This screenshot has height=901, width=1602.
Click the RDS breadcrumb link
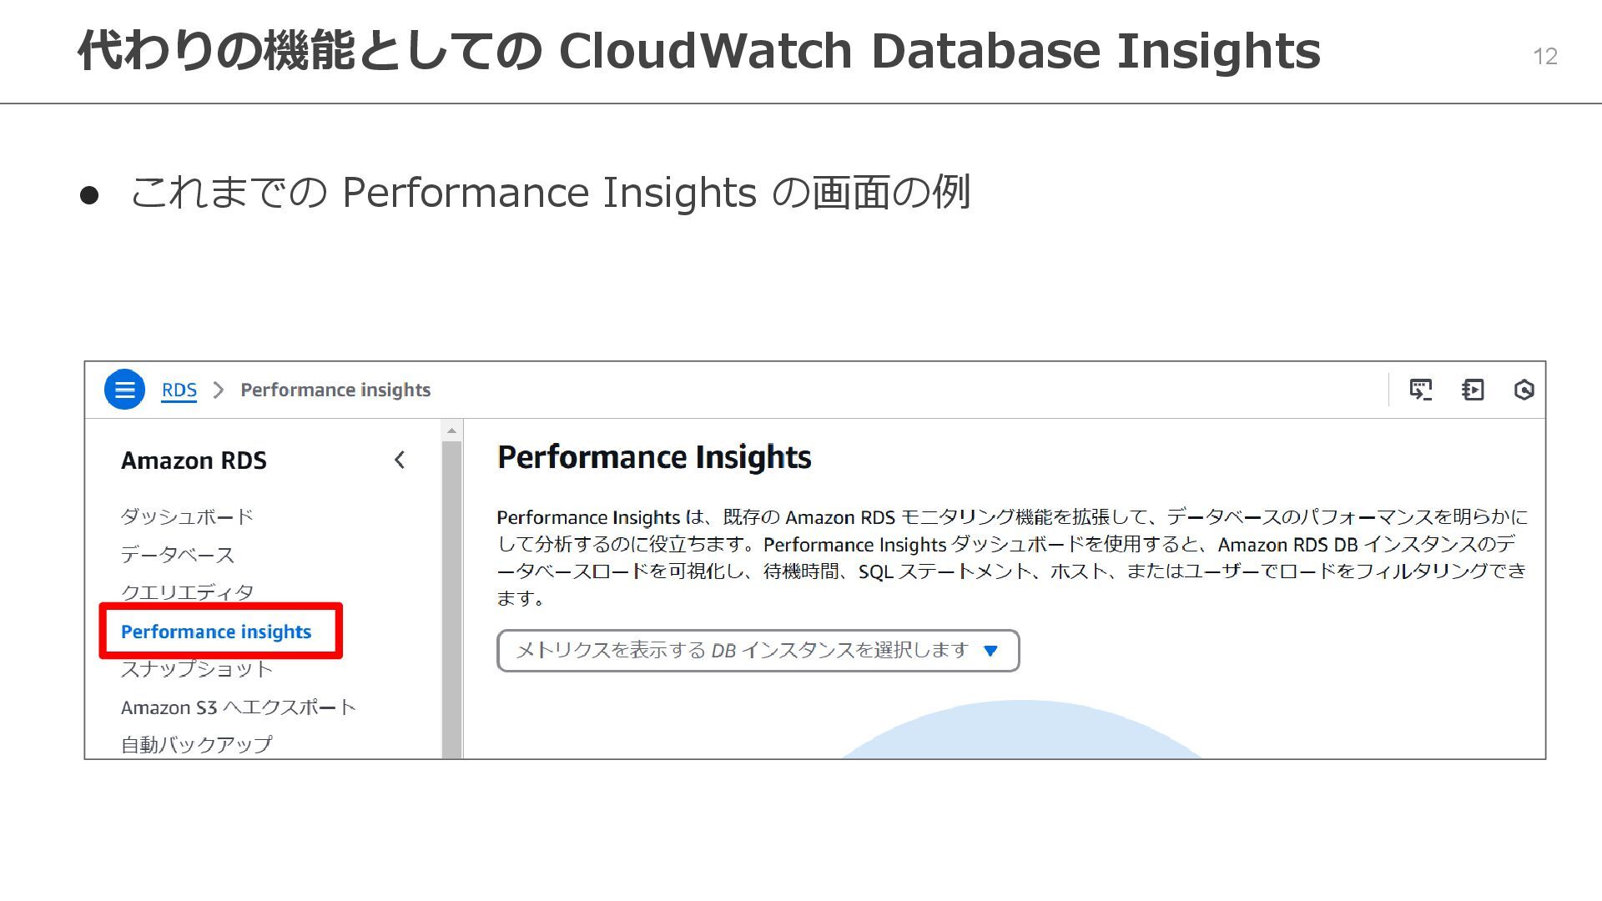click(x=179, y=390)
